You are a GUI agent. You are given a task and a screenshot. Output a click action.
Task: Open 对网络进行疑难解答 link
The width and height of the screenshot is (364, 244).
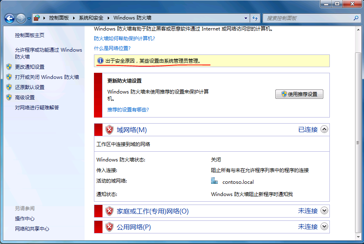(37, 107)
